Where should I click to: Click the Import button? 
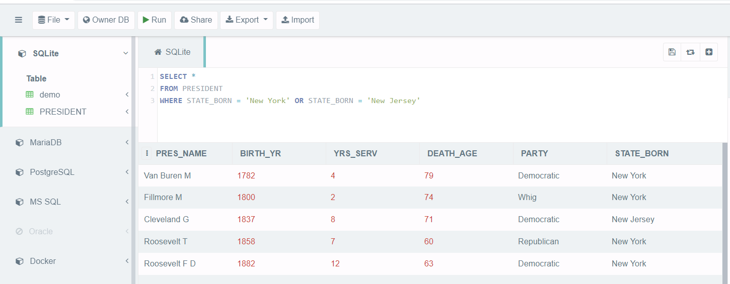coord(298,20)
